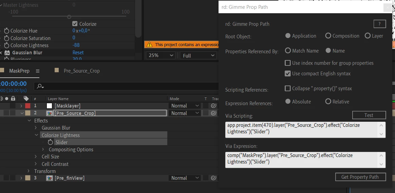Image resolution: width=395 pixels, height=193 pixels.
Task: Select Layer as root object
Action: 368,36
